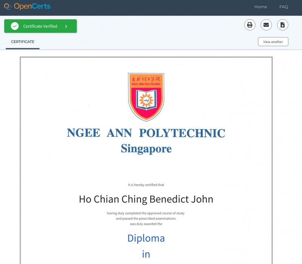Image resolution: width=302 pixels, height=264 pixels.
Task: Go to the Home page
Action: coord(260,7)
